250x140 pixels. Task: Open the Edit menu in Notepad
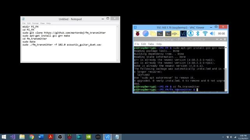pyautogui.click(x=29, y=23)
